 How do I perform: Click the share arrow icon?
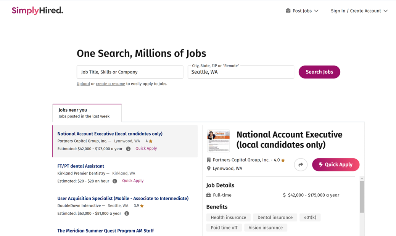tap(301, 165)
